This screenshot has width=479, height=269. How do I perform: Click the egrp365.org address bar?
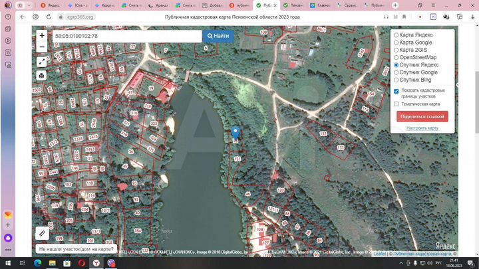[80, 17]
